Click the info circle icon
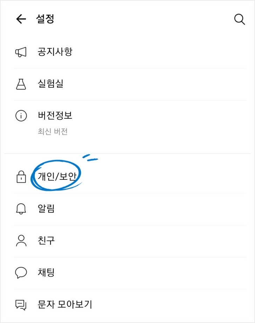 pos(21,116)
